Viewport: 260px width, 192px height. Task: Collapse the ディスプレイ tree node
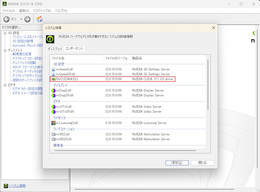tap(5, 50)
